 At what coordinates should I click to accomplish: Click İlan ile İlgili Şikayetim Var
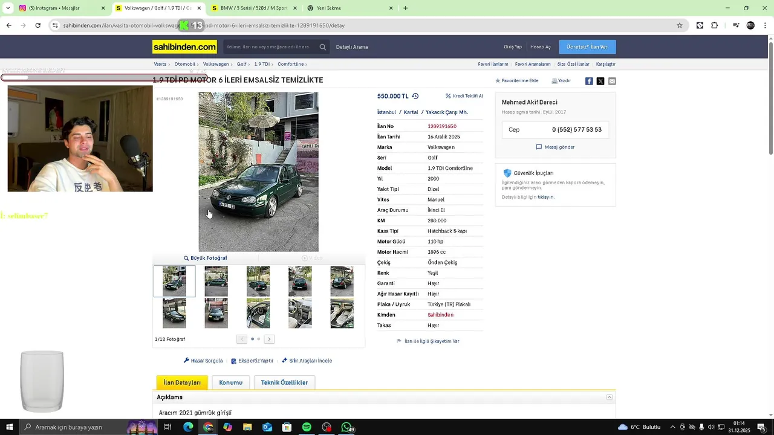click(428, 341)
